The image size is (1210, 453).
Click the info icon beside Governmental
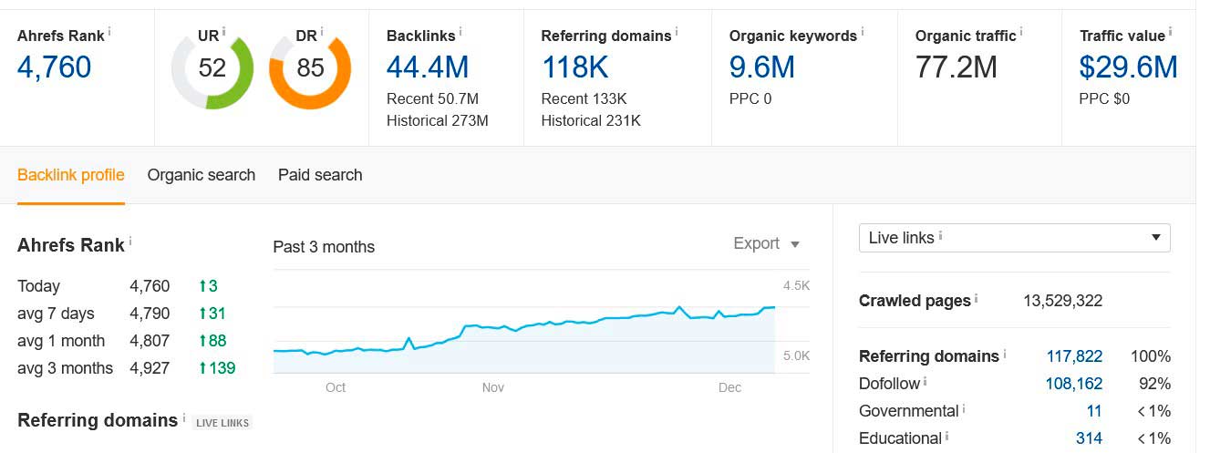pyautogui.click(x=965, y=407)
